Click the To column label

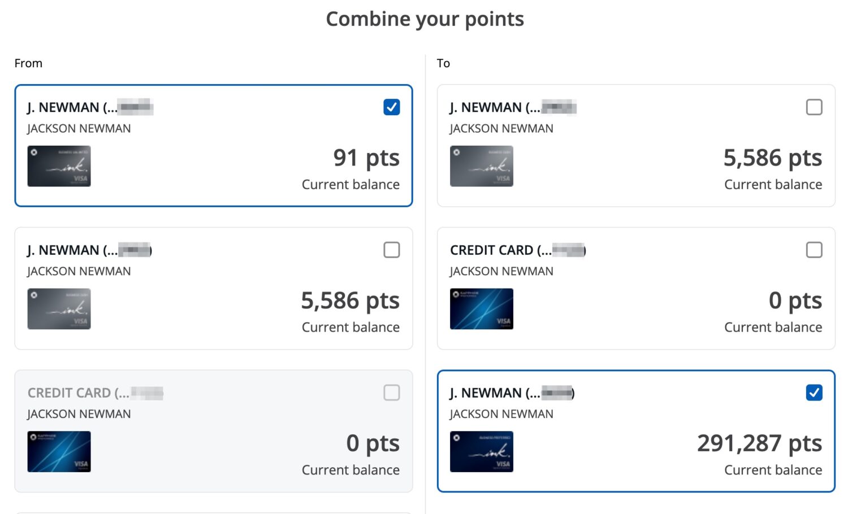[443, 63]
